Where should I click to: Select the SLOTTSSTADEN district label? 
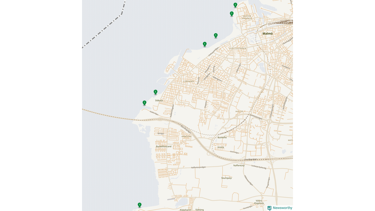click(238, 48)
